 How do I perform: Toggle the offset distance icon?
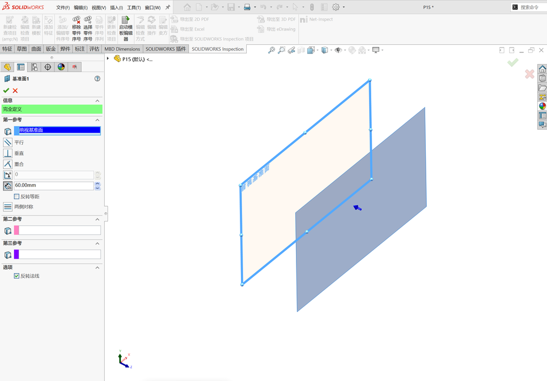(x=7, y=185)
